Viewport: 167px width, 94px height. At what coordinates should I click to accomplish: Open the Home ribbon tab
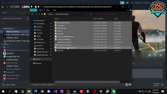click(41, 10)
